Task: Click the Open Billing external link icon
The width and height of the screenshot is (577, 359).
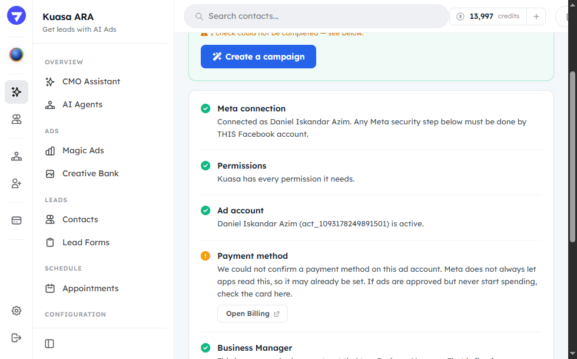Action: (276, 314)
